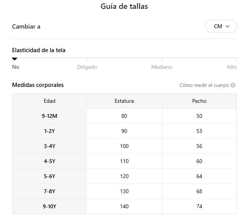Image resolution: width=250 pixels, height=216 pixels.
Task: Click the No elasticity label
Action: 15,67
